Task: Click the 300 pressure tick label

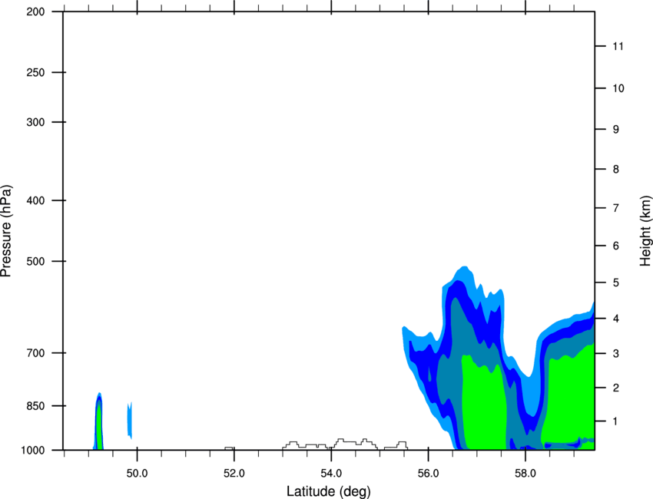Action: coord(36,122)
